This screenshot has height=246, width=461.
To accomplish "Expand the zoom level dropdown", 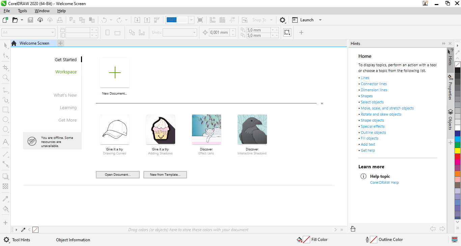I will (191, 20).
